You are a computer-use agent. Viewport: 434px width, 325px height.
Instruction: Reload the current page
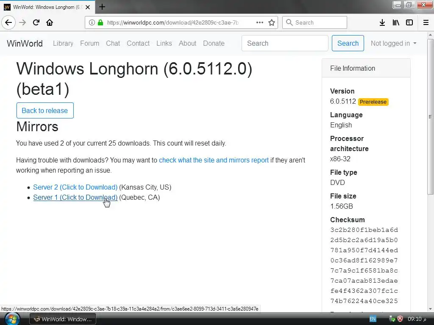36,22
